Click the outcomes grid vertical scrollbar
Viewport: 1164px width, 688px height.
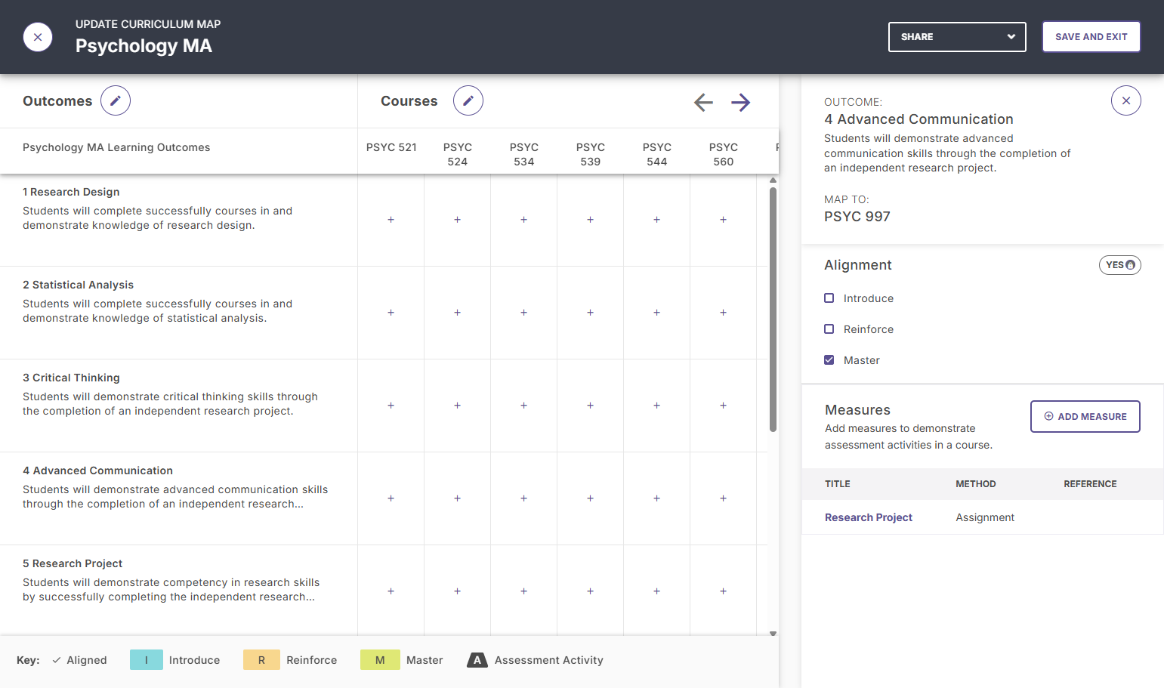773,310
